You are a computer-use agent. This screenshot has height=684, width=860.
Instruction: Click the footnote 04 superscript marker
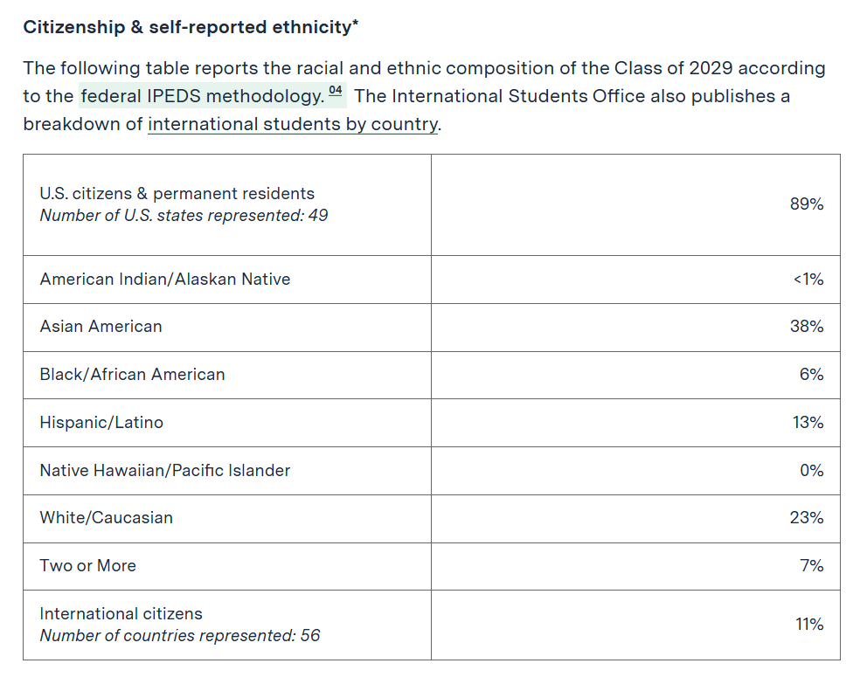coord(336,93)
